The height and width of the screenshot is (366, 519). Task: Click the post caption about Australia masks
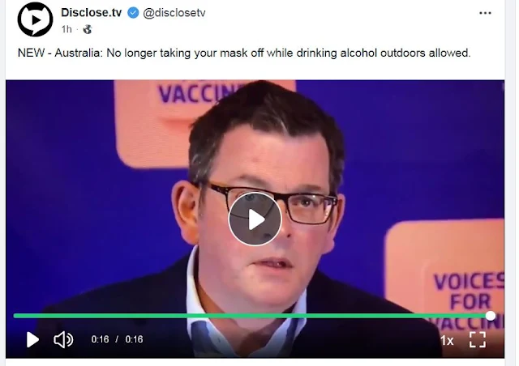244,53
